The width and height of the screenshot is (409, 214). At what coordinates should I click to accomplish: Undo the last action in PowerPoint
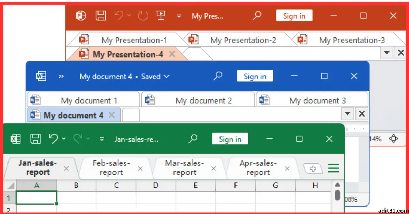[x=119, y=16]
